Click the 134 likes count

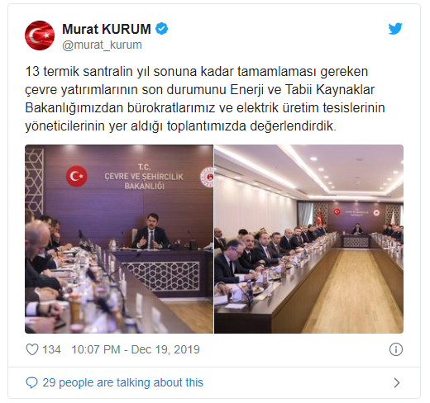[x=51, y=349]
